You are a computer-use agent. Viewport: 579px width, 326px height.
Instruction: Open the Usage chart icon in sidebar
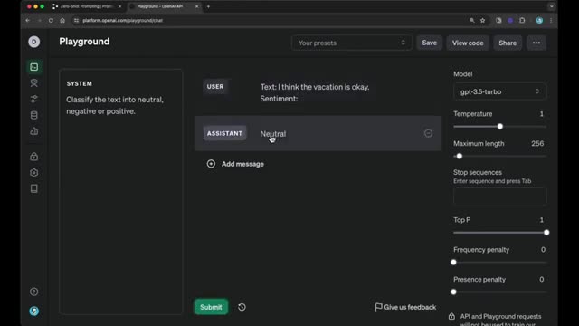click(34, 131)
